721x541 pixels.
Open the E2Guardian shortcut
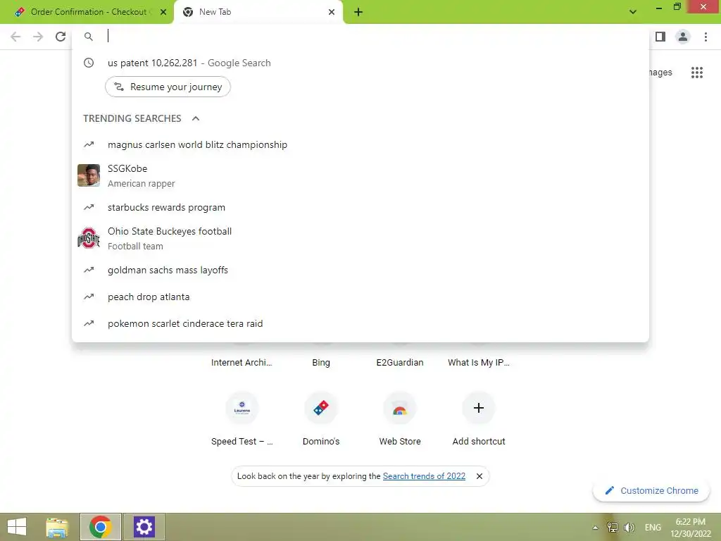(x=400, y=362)
